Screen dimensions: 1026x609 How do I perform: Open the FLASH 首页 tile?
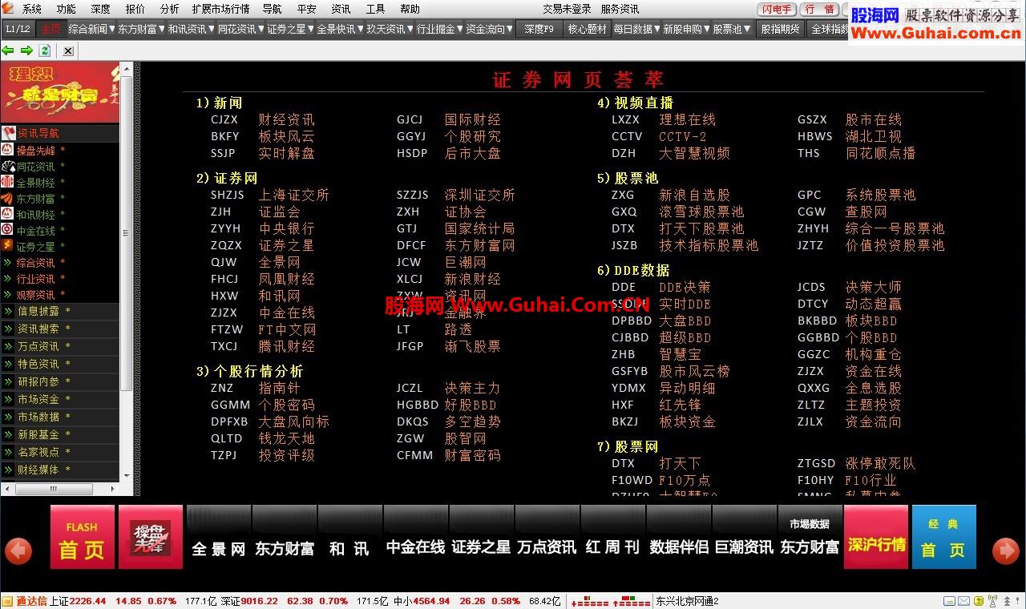pos(82,537)
